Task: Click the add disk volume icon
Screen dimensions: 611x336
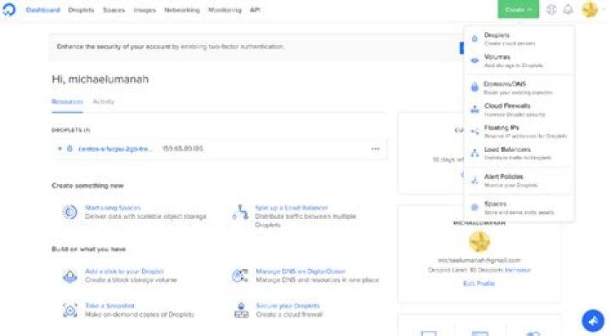Action: tap(70, 276)
